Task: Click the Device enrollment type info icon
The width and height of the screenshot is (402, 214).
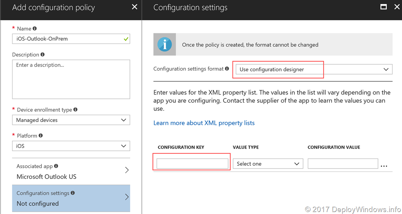Action: click(x=75, y=110)
